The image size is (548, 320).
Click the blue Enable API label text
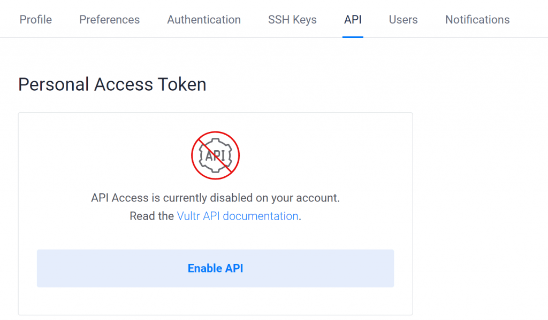(215, 268)
